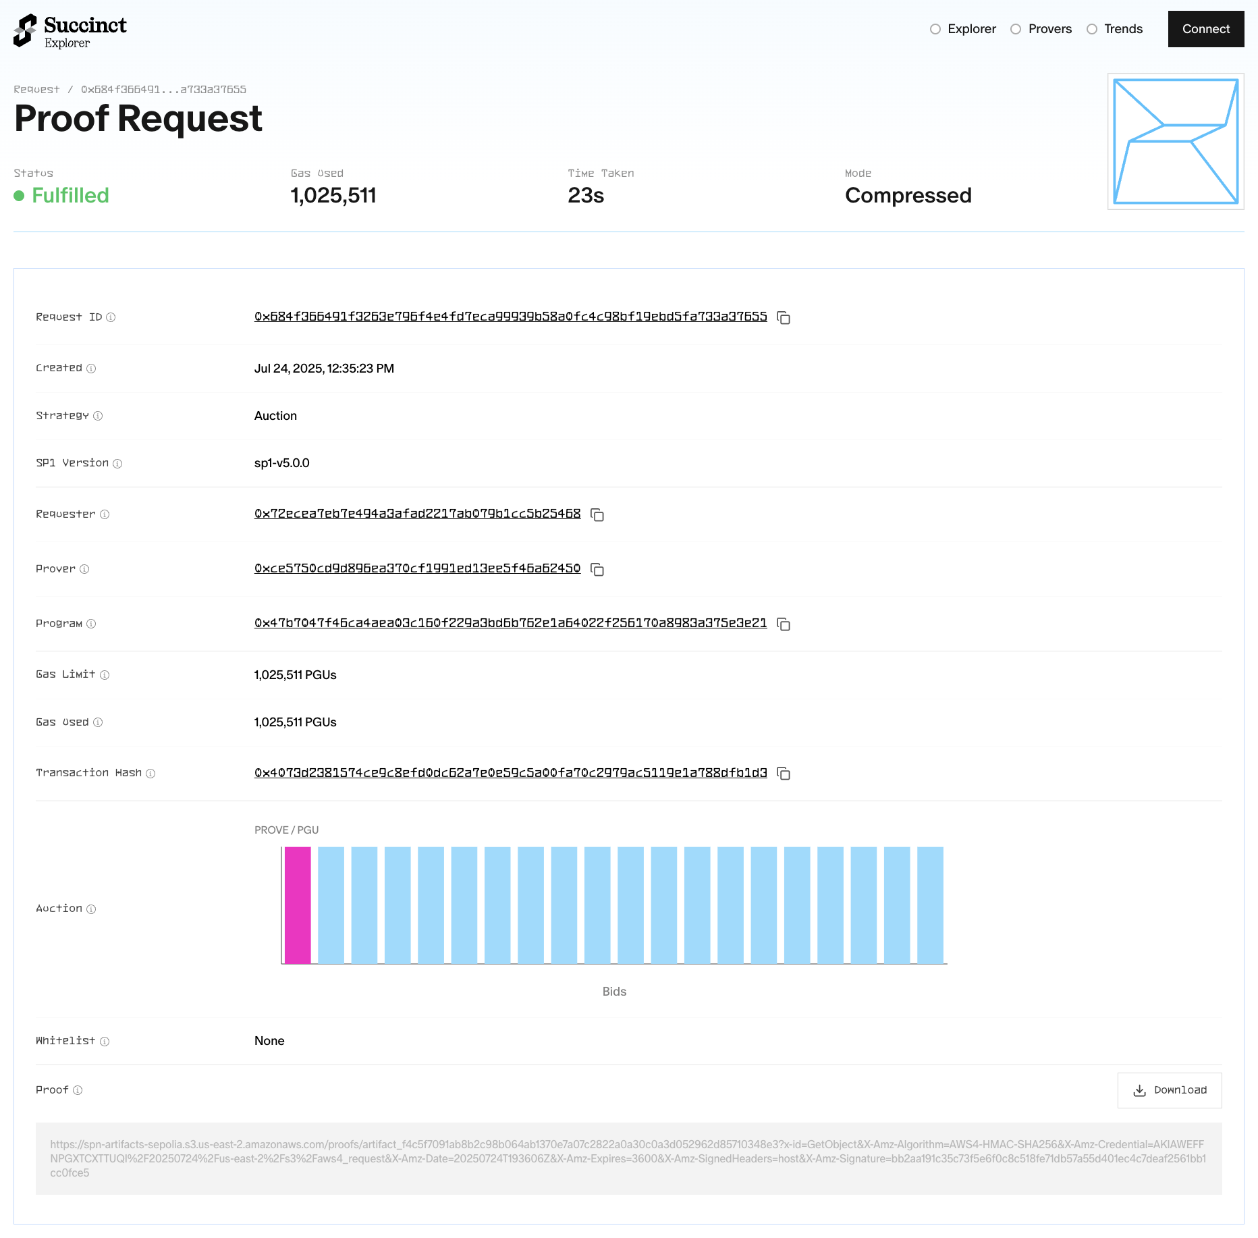Viewport: 1258px width, 1238px height.
Task: Open the Prover address link
Action: point(418,568)
